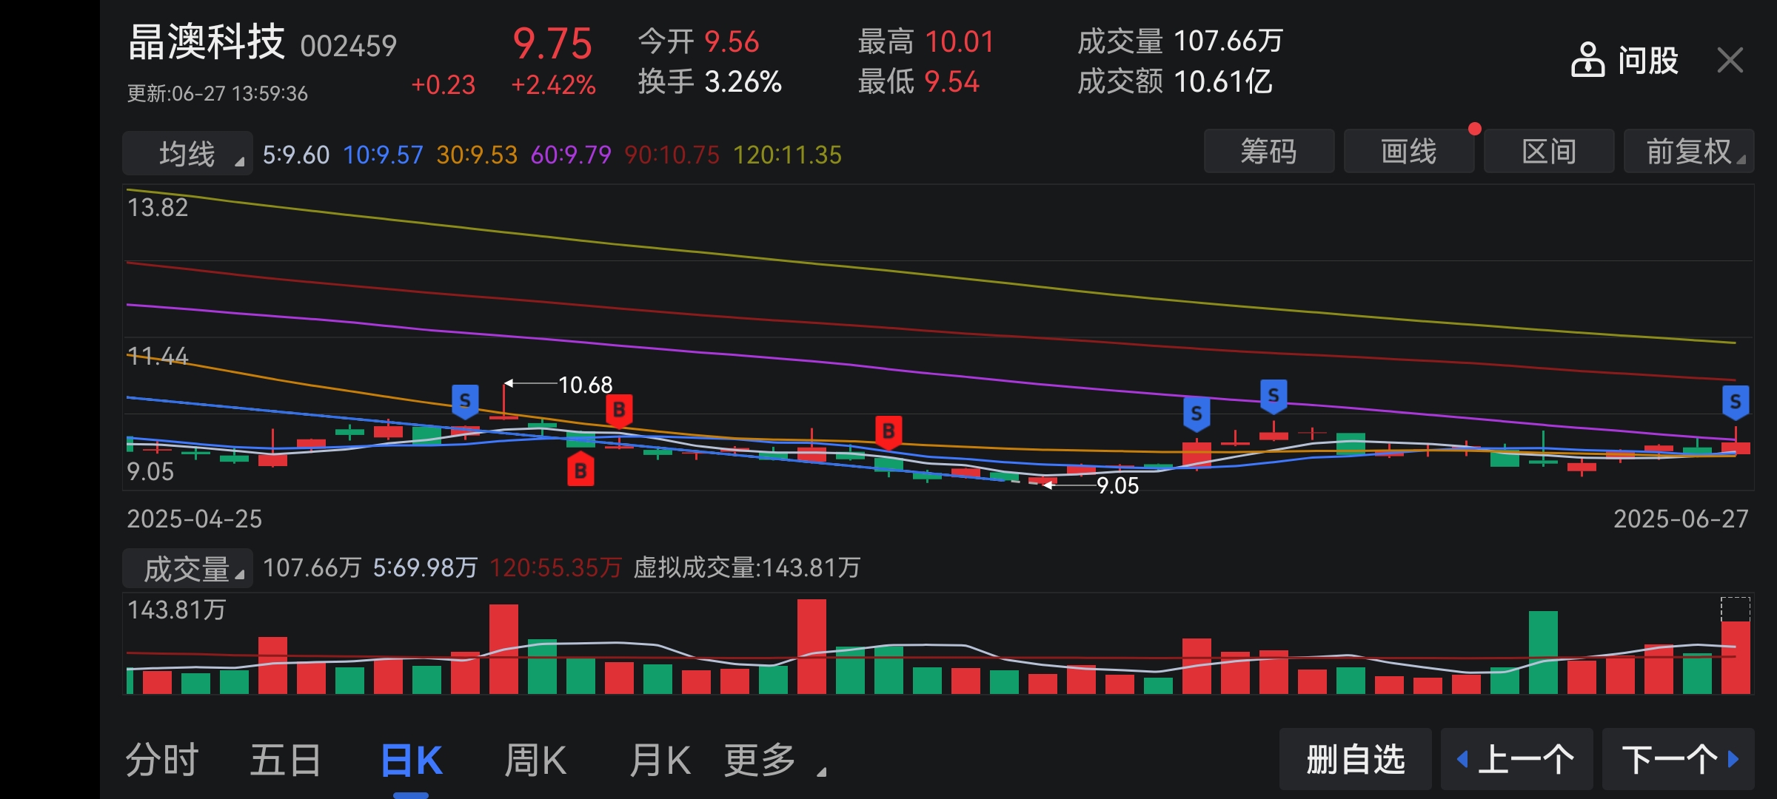Open the 画线 drawing tool
1777x799 pixels.
click(x=1409, y=152)
